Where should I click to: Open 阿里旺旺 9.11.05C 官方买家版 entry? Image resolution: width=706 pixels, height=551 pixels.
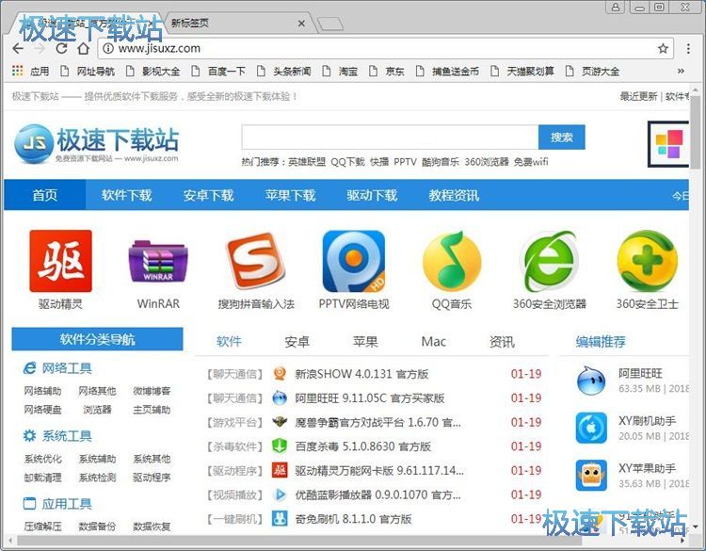point(370,397)
